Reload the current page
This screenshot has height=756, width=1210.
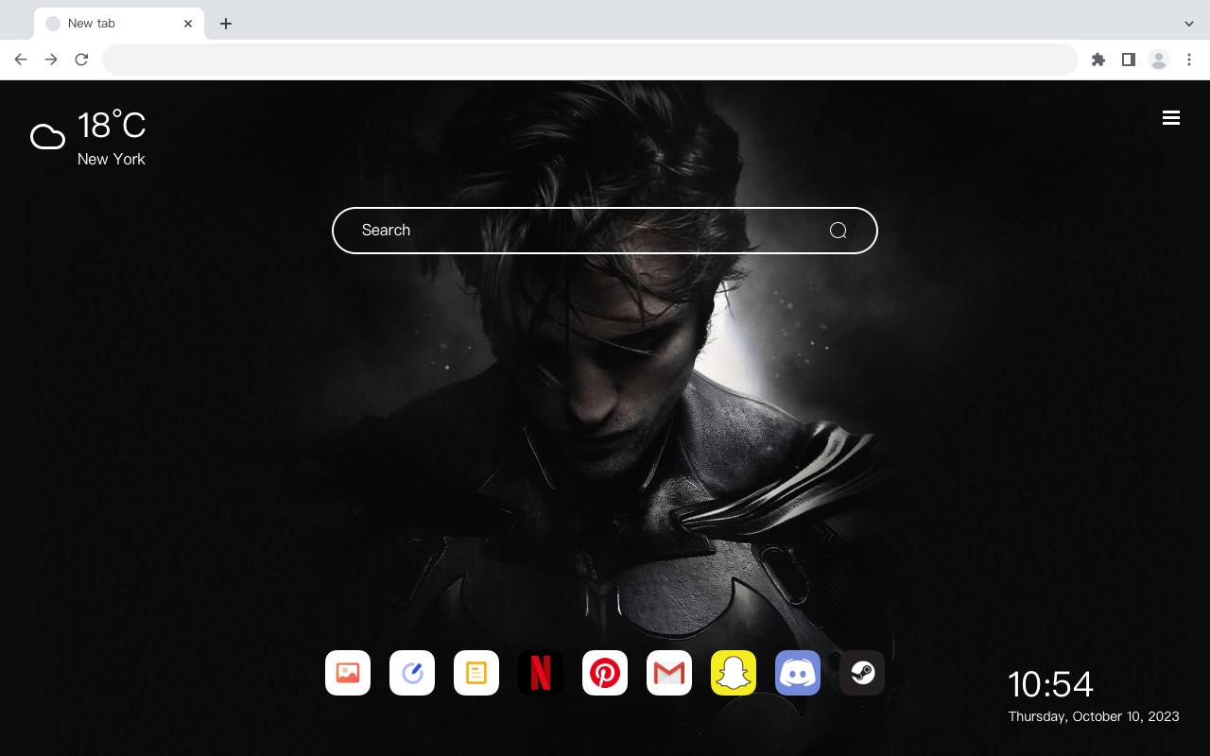[x=81, y=60]
